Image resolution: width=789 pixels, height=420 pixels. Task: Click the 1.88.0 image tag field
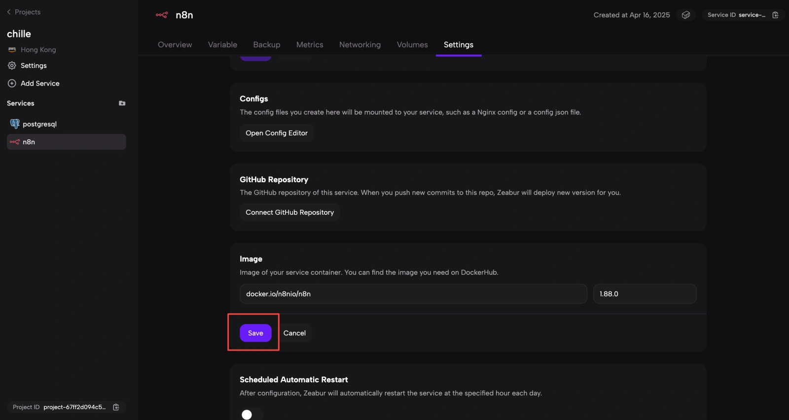pos(645,294)
